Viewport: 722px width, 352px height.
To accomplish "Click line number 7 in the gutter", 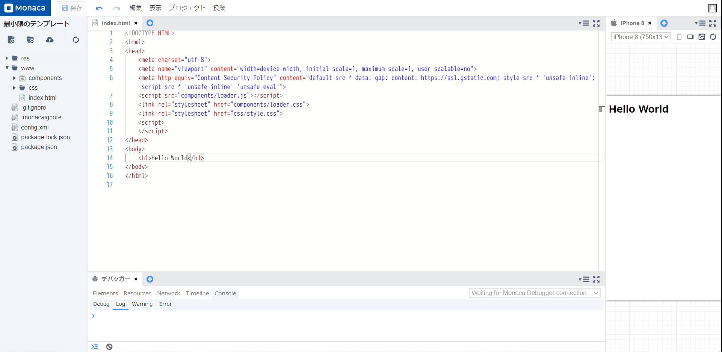I will pos(111,95).
